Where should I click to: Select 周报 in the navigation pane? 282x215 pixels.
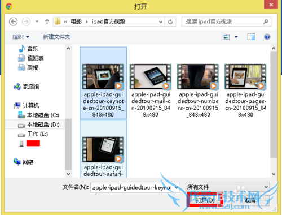click(28, 68)
